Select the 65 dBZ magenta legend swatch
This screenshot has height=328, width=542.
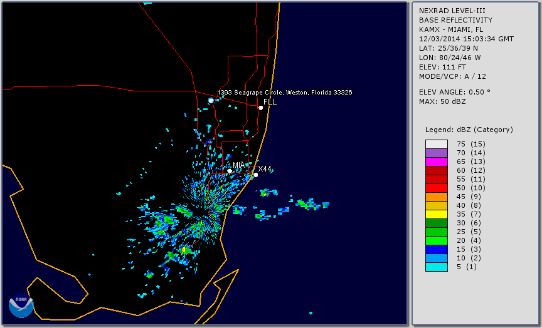point(437,161)
